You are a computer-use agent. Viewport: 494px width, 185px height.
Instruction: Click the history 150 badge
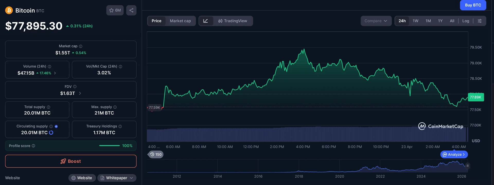click(x=156, y=154)
